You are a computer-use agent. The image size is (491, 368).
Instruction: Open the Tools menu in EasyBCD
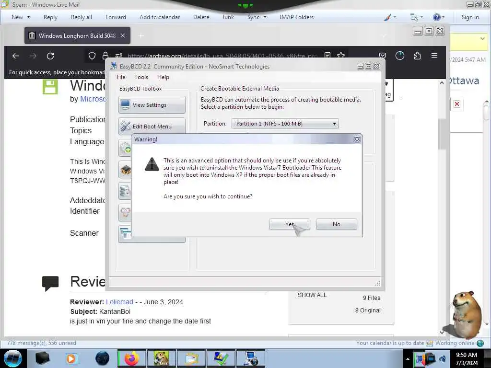point(141,77)
